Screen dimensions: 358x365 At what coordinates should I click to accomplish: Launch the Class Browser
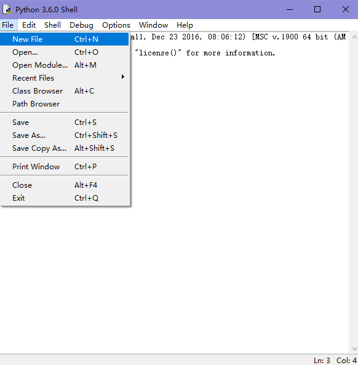click(x=64, y=91)
